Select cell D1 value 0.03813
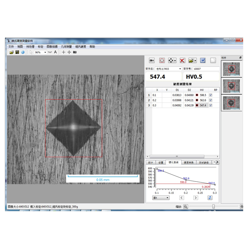Screen dimensions: 249x249 [177, 95]
